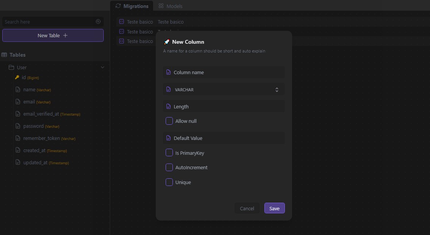Enable the Allow null checkbox
The width and height of the screenshot is (430, 235).
pos(169,121)
